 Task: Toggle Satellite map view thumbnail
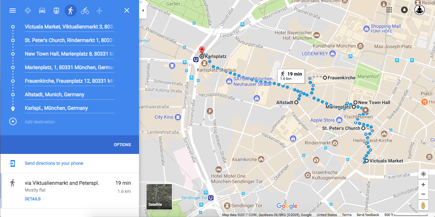159,197
